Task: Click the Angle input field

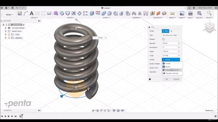Action: click(x=170, y=56)
